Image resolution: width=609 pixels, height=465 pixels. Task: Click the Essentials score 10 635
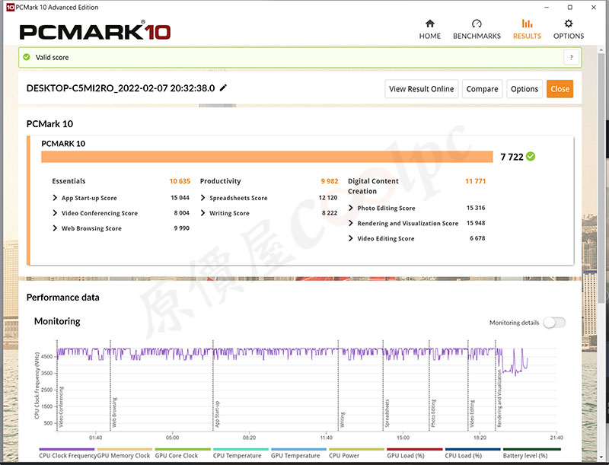pos(180,181)
